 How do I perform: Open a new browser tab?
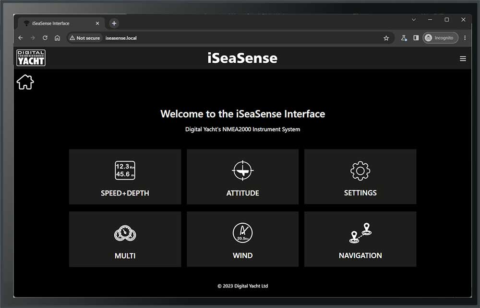(114, 23)
